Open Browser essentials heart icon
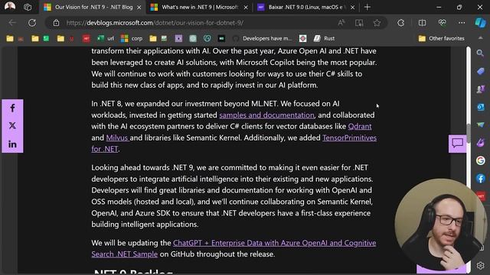 [x=442, y=23]
